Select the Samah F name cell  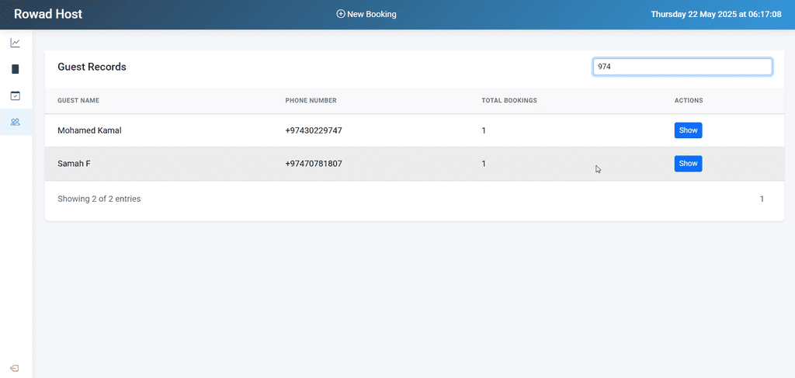[74, 164]
